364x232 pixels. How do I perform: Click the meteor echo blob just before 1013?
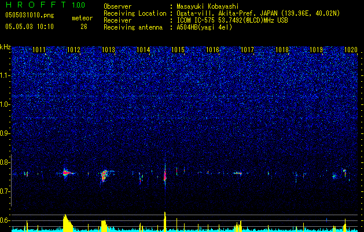point(104,176)
